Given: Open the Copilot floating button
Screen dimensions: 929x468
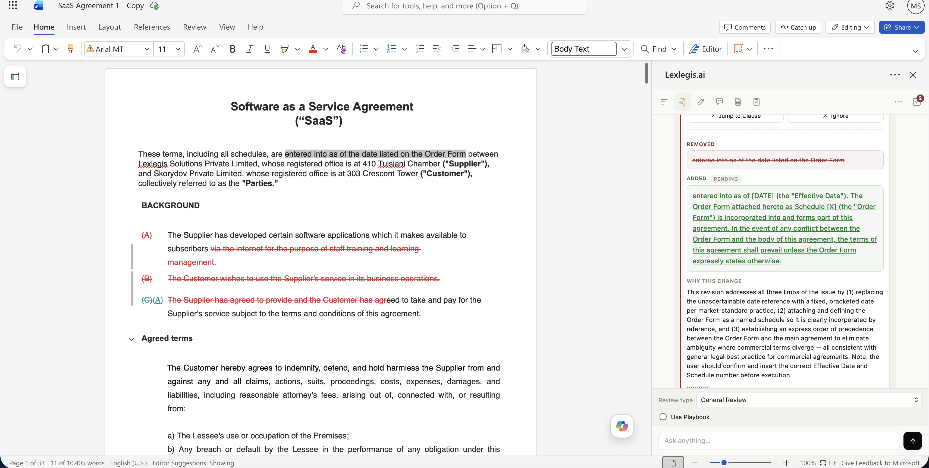Looking at the screenshot, I should click(x=622, y=426).
